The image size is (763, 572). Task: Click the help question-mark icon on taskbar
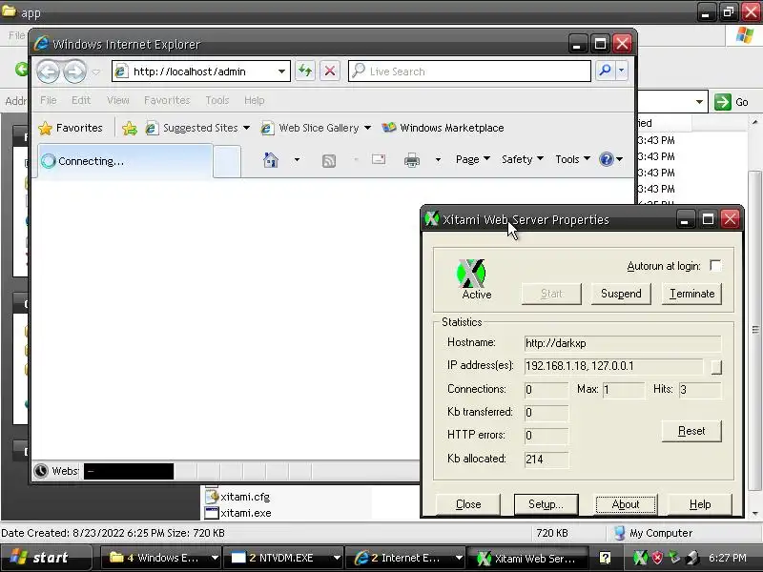tap(605, 558)
